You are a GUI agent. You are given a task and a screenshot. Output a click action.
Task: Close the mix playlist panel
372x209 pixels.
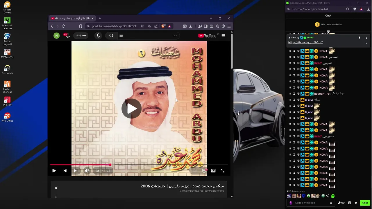tap(56, 188)
